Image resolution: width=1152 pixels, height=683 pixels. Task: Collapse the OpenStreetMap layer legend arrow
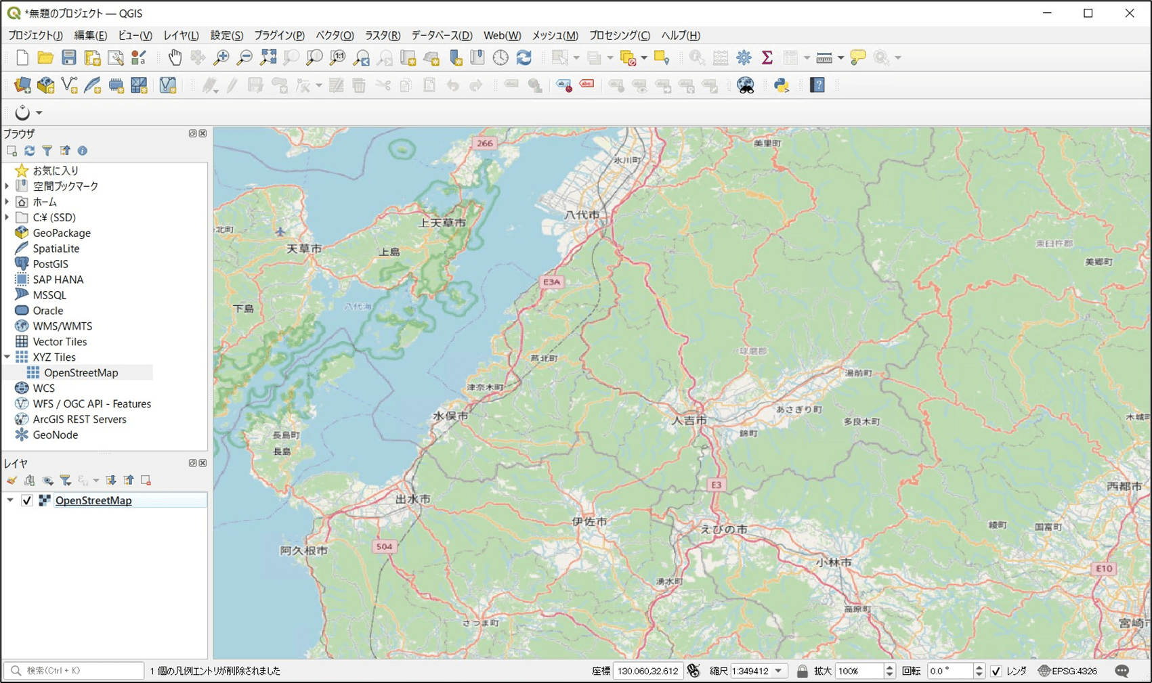coord(10,501)
